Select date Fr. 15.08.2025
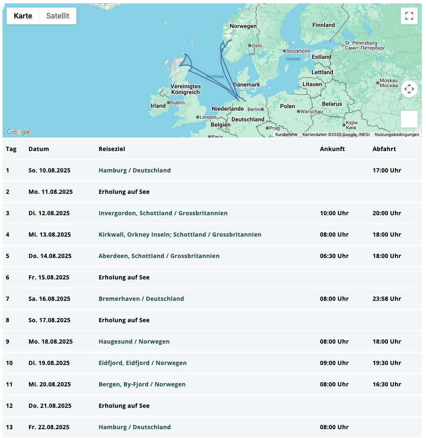Viewport: 426px width, 438px height. click(x=49, y=277)
